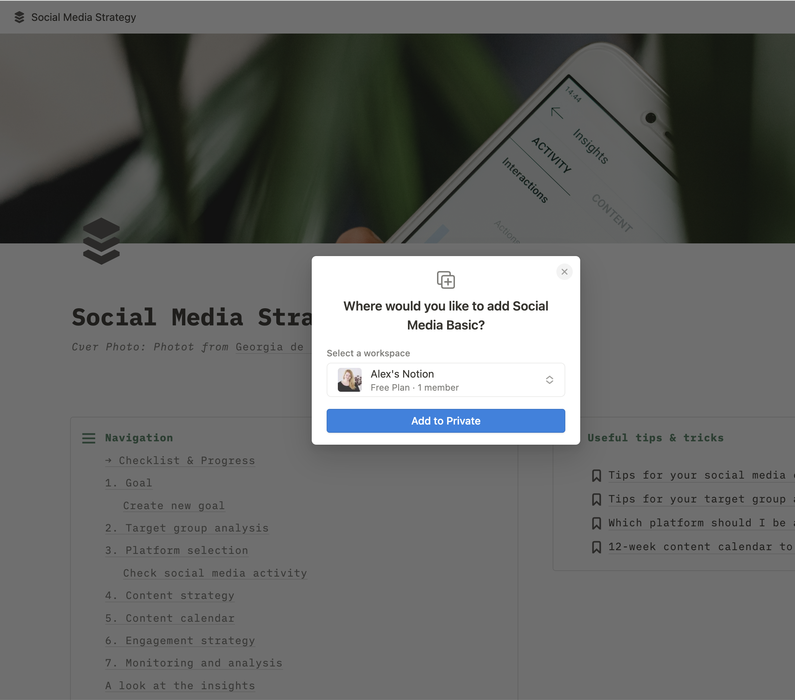Close the workspace selection modal
795x700 pixels.
click(x=565, y=271)
